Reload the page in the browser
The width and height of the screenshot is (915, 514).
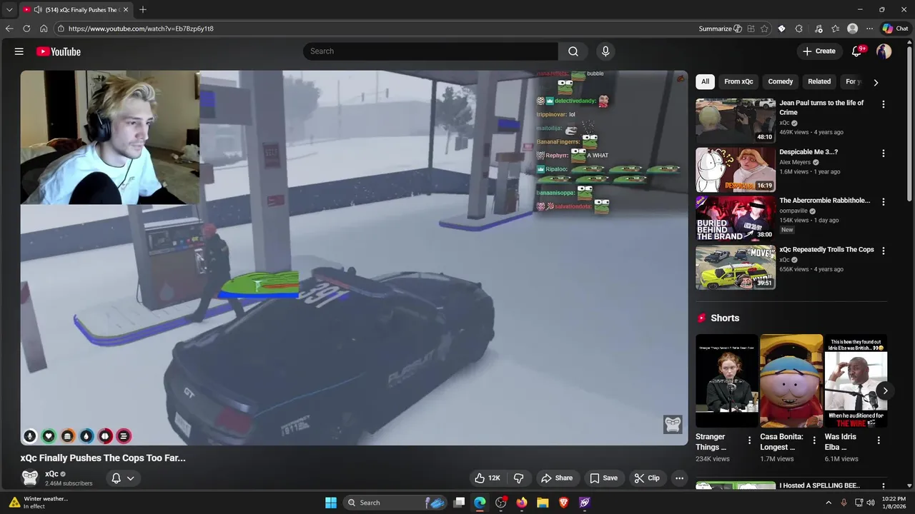(26, 29)
